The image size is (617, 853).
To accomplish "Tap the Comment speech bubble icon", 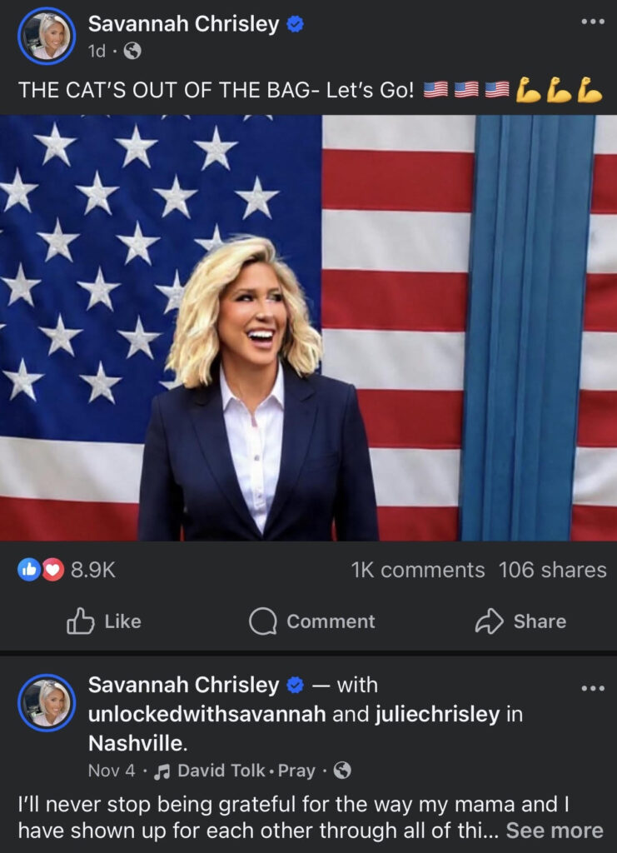I will click(x=262, y=621).
